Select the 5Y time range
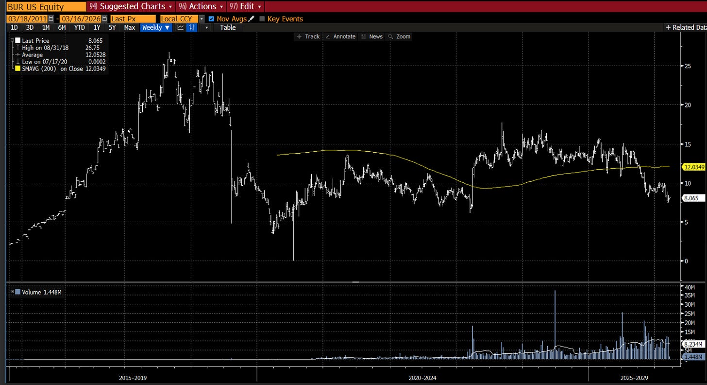The height and width of the screenshot is (385, 707). 112,28
